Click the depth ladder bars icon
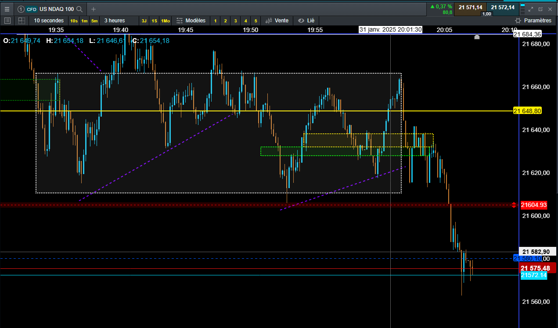 point(522,9)
